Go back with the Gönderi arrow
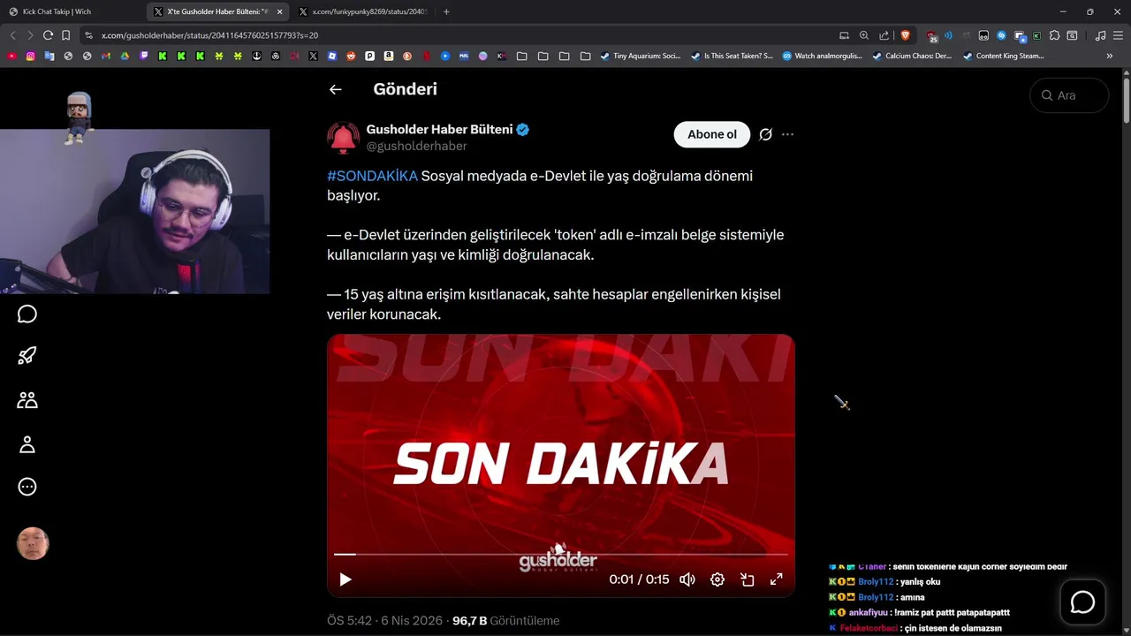 click(x=335, y=89)
